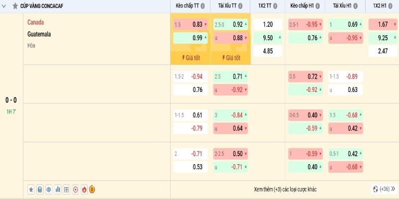Open the live stream play icon
The height and width of the screenshot is (199, 399).
[x=75, y=189]
